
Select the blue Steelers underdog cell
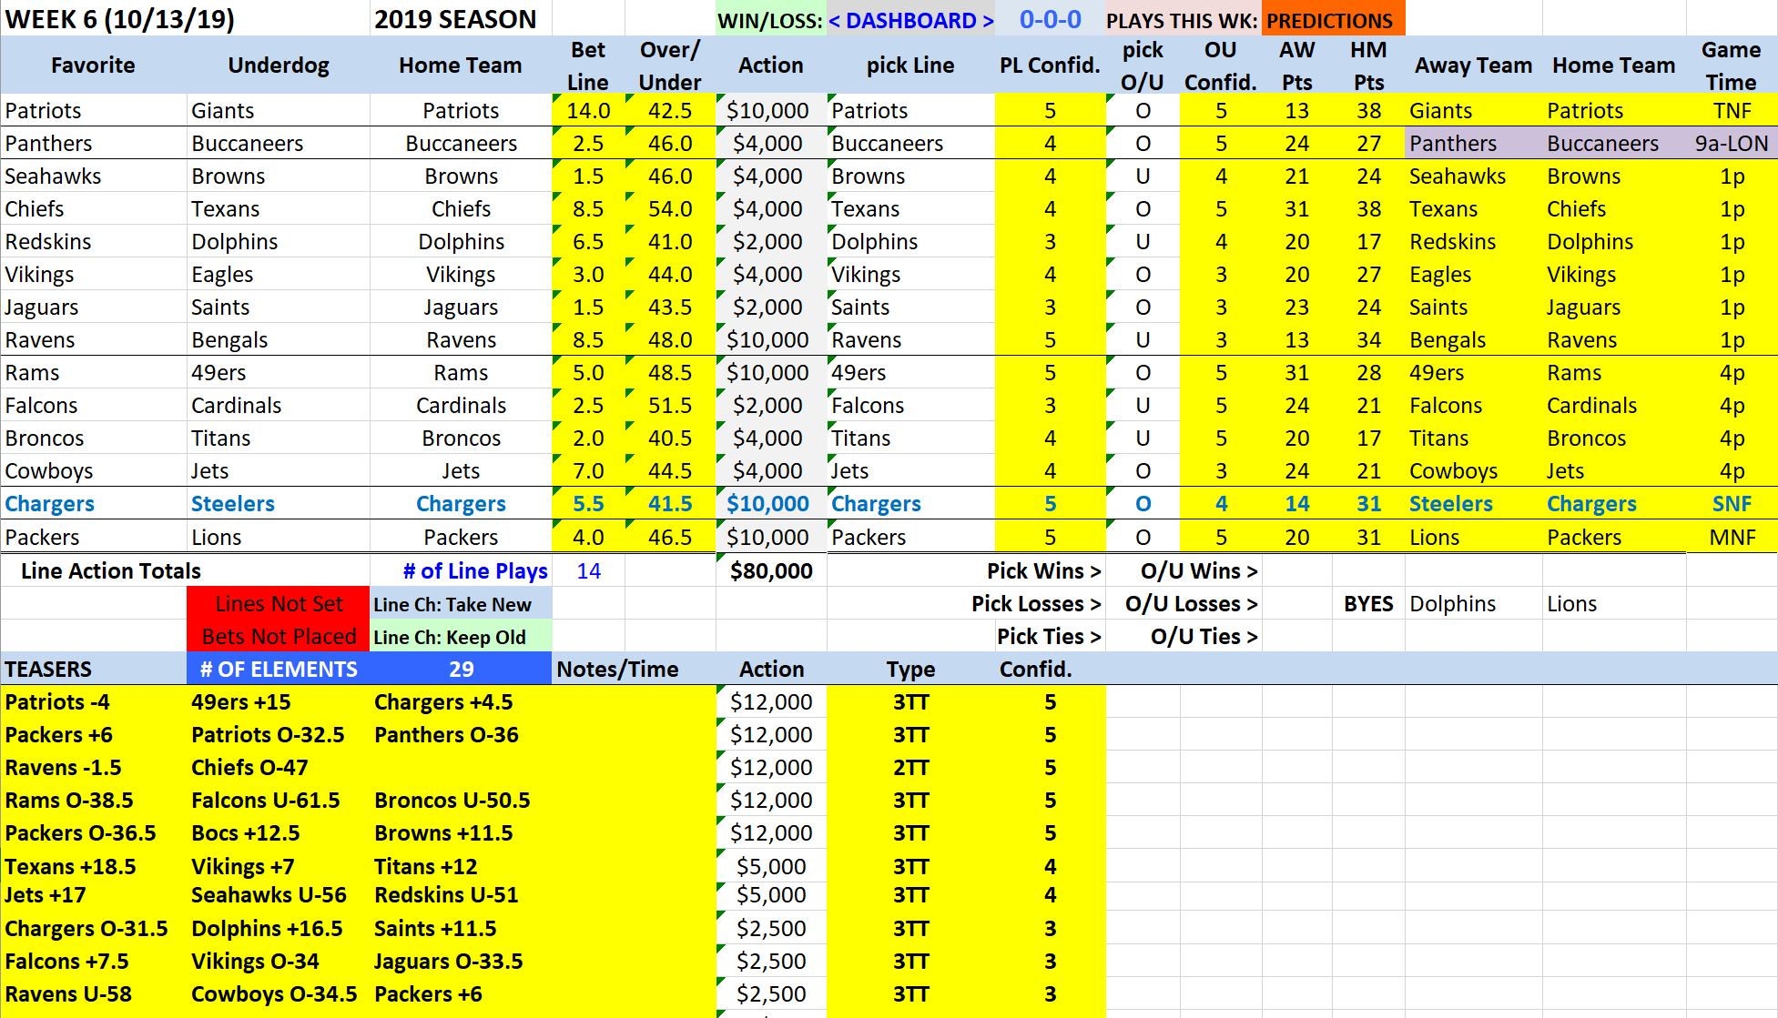point(279,503)
